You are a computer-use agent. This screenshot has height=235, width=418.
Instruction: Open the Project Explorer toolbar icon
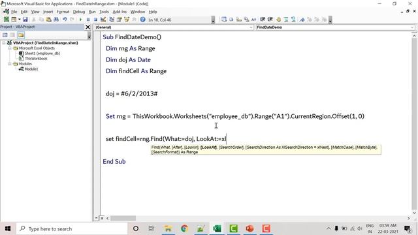pos(112,20)
